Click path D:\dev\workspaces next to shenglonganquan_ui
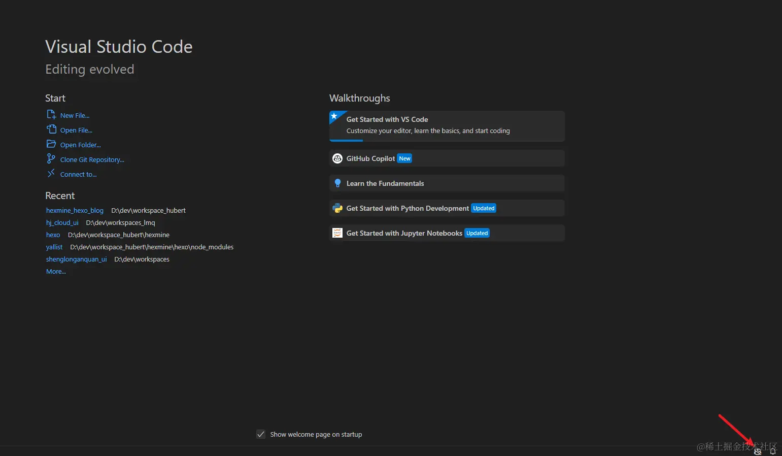This screenshot has height=456, width=782. (x=142, y=259)
